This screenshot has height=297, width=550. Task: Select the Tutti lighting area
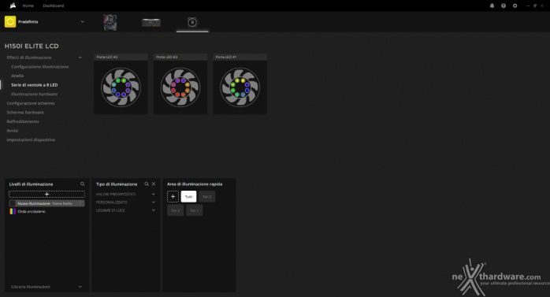pyautogui.click(x=188, y=196)
